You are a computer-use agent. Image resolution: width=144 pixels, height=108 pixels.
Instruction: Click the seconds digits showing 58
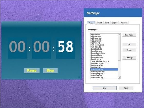(65, 47)
